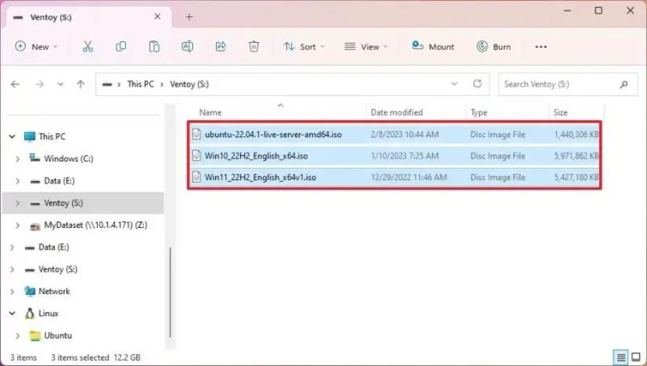Sort by Date modified column
647x366 pixels.
[396, 112]
